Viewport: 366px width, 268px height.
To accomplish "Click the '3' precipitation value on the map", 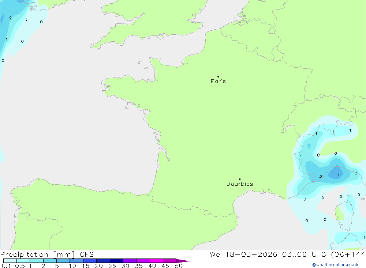I will point(321,177).
